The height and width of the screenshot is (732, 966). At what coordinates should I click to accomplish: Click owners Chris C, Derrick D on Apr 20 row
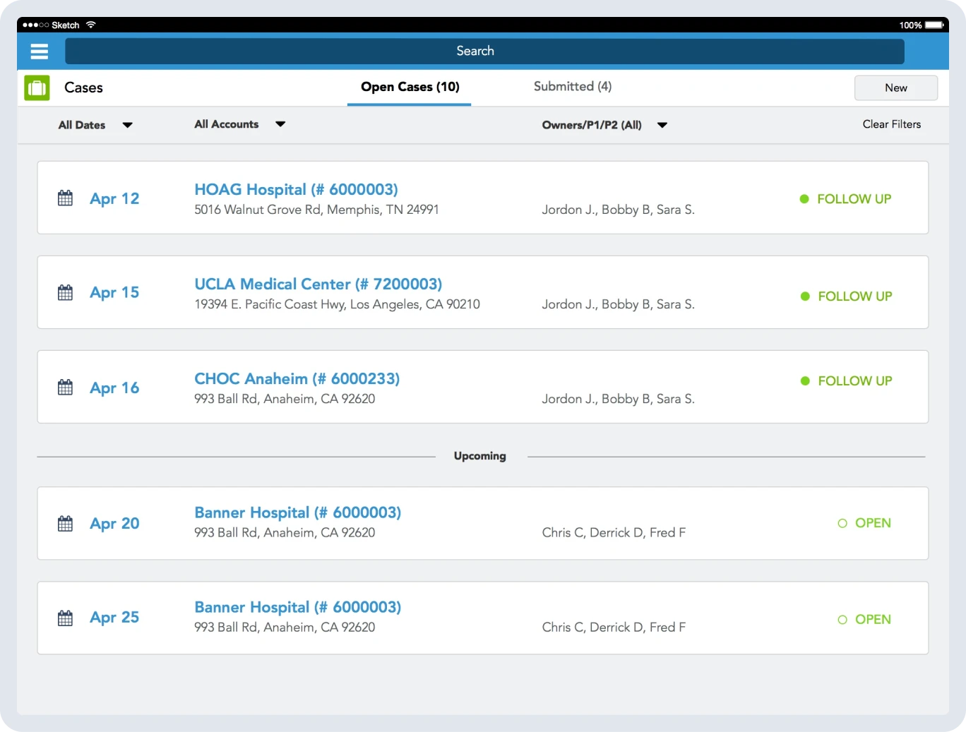click(x=614, y=533)
